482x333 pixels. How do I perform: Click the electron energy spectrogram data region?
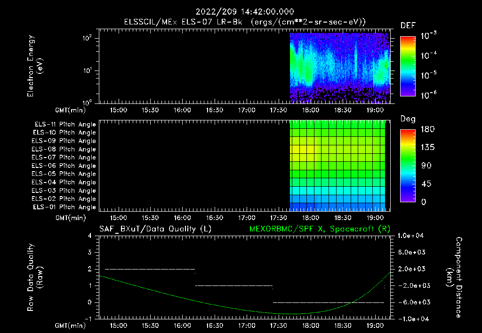coord(340,68)
